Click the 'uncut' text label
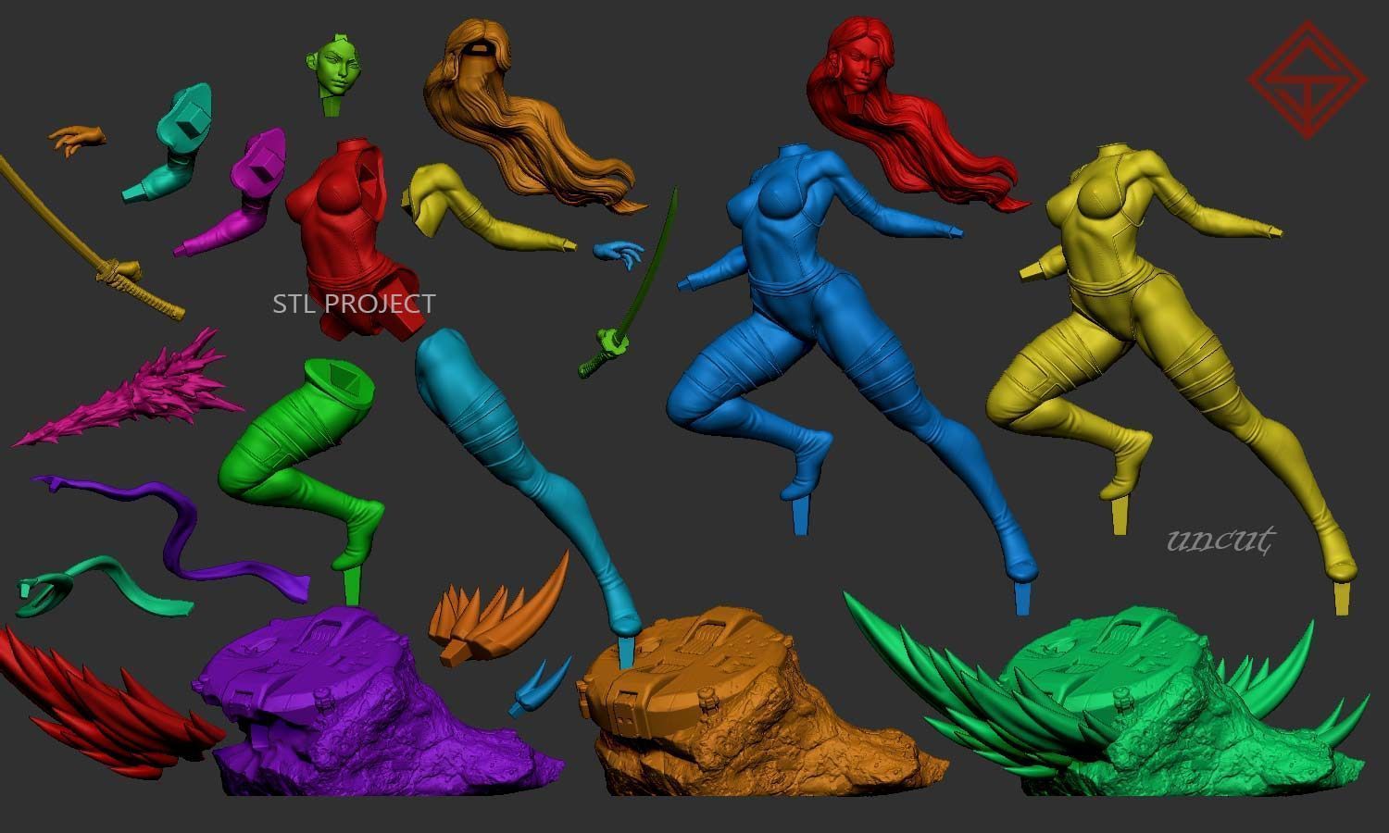1389x833 pixels. [1222, 540]
